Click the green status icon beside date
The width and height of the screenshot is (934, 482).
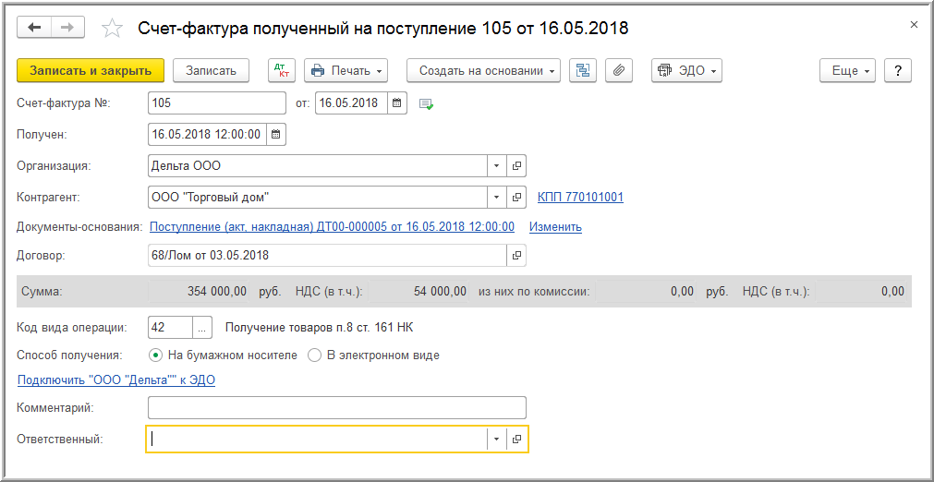pyautogui.click(x=426, y=103)
